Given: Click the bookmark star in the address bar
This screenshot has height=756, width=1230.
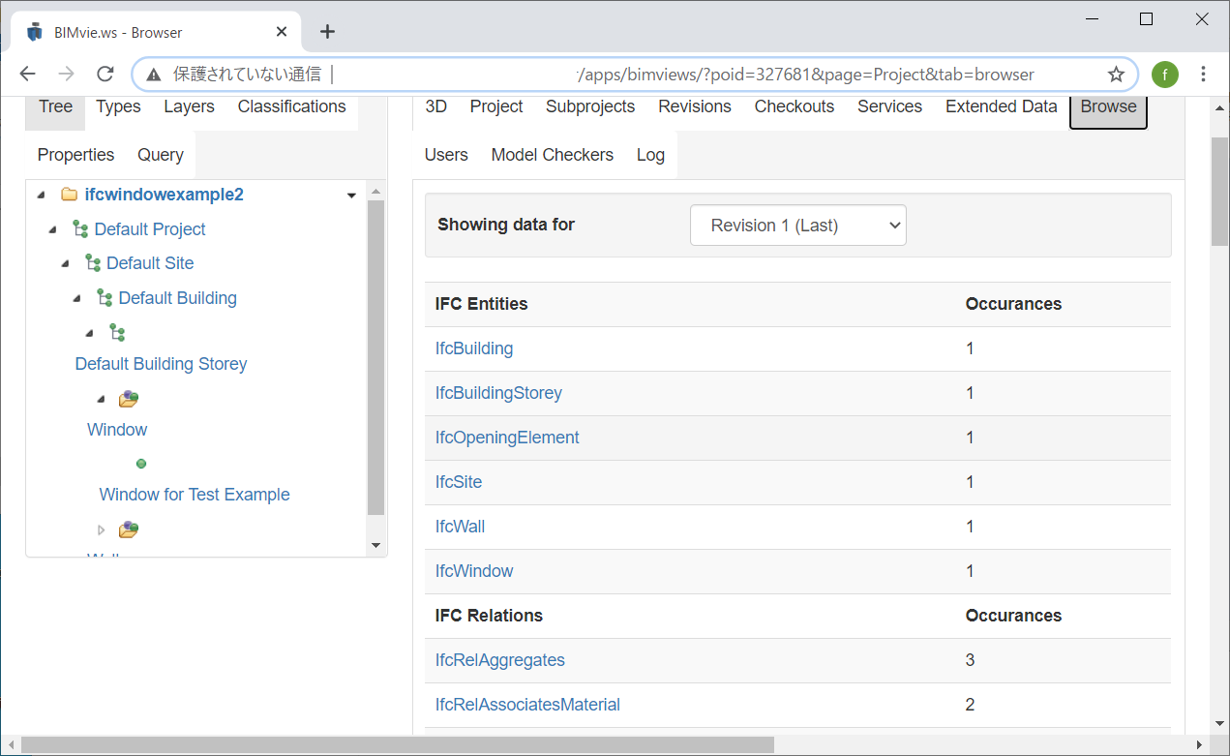Looking at the screenshot, I should pos(1117,74).
